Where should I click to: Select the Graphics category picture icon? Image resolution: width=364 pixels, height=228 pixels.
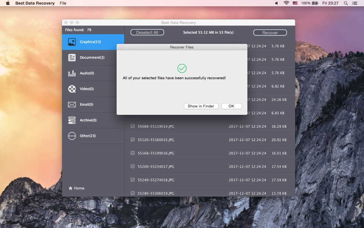pyautogui.click(x=72, y=42)
